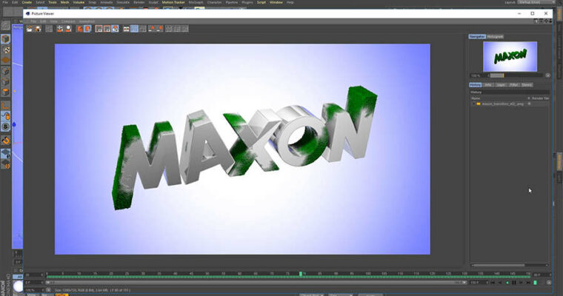Viewport: 563px width, 296px height.
Task: Click the red display channel icon
Action: (x=127, y=29)
